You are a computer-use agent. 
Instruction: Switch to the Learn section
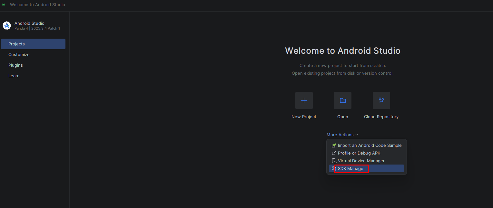pos(33,76)
